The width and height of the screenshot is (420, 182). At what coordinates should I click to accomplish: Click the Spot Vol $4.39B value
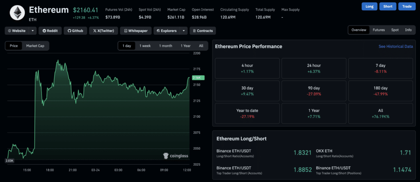click(145, 17)
